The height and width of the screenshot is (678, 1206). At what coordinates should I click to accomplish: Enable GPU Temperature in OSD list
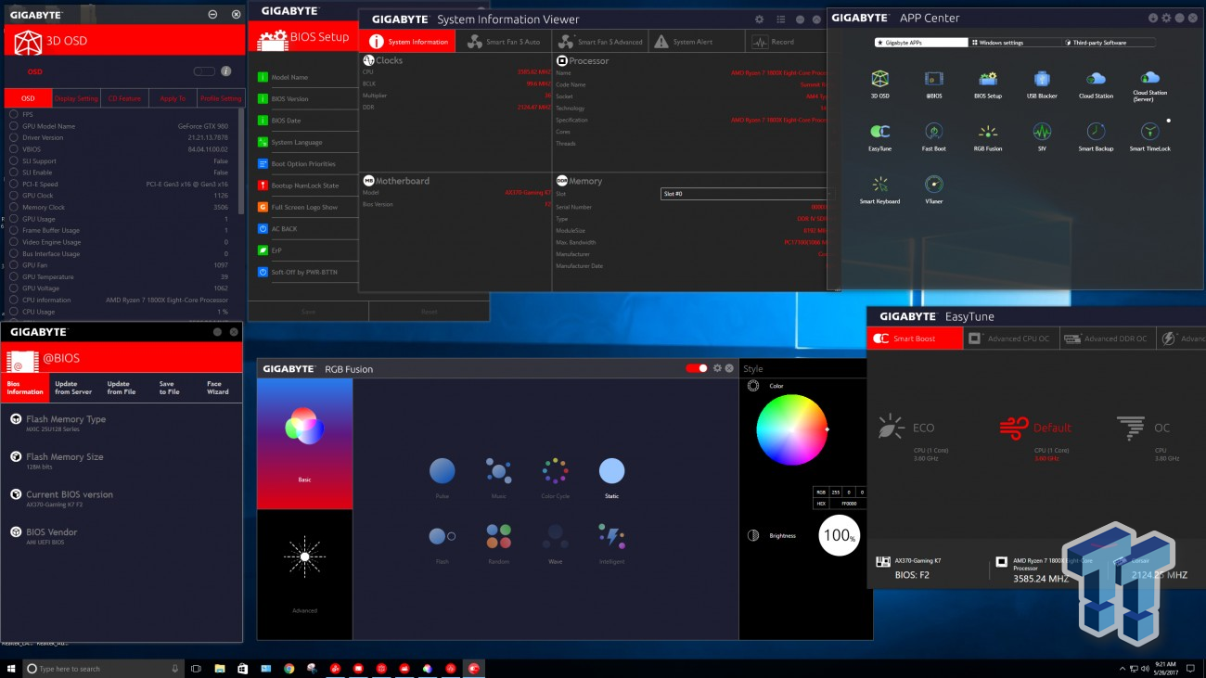point(14,276)
